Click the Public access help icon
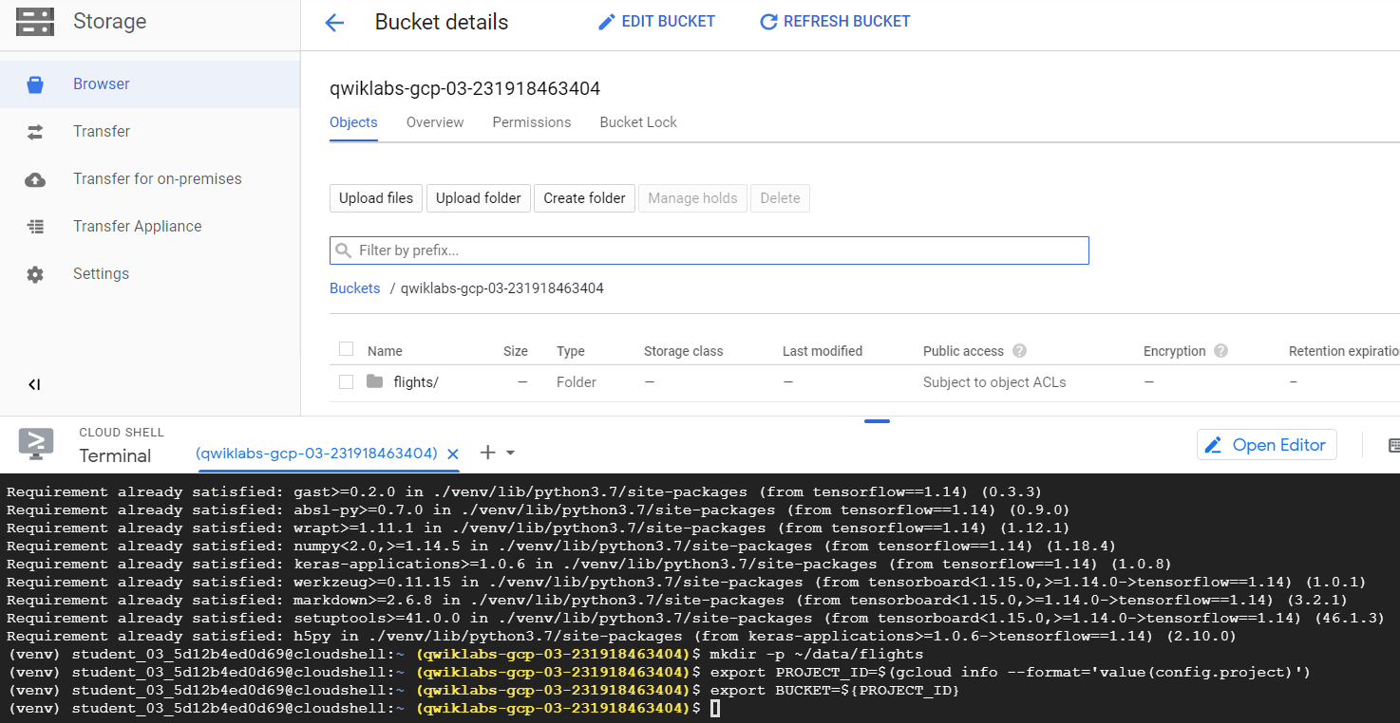 (x=1019, y=351)
